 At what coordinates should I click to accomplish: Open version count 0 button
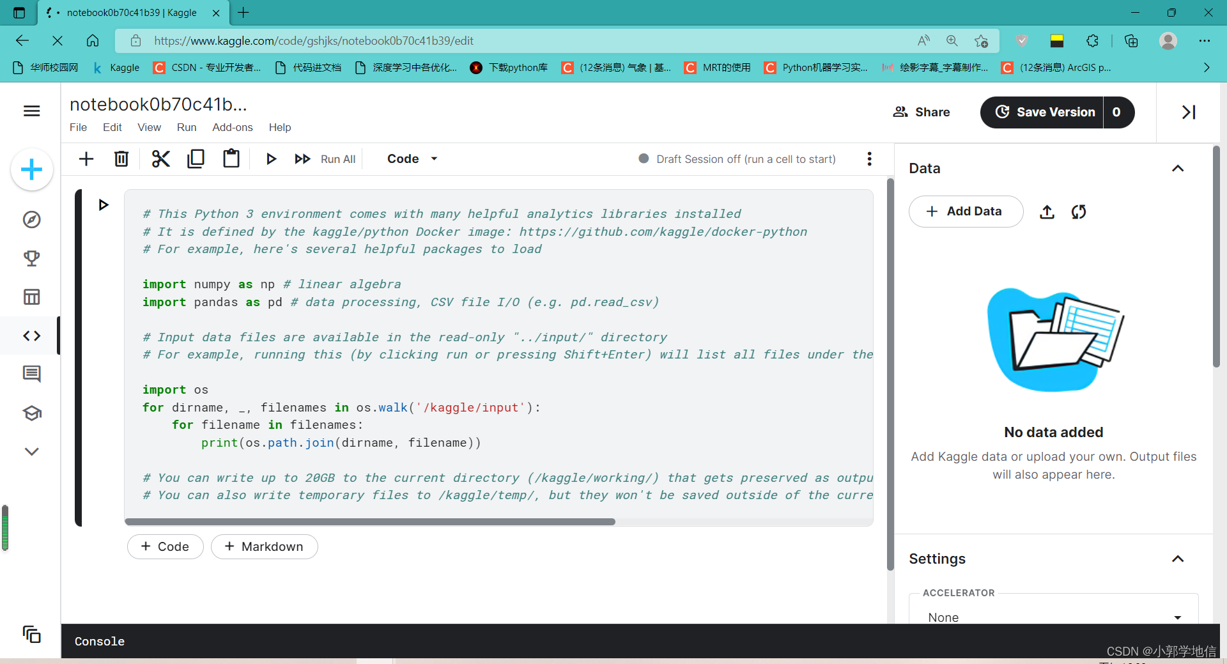click(1118, 112)
